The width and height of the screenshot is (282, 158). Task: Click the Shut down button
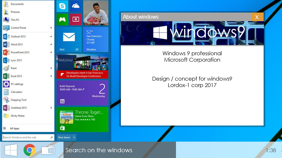coord(64,137)
